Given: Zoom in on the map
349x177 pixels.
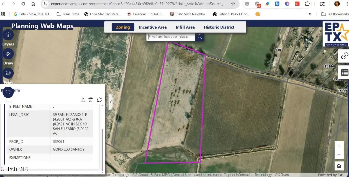Looking at the screenshot, I should [x=339, y=146].
